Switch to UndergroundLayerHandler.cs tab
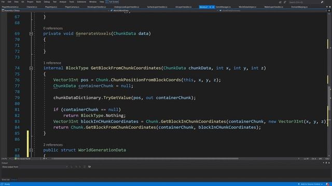 [127, 7]
